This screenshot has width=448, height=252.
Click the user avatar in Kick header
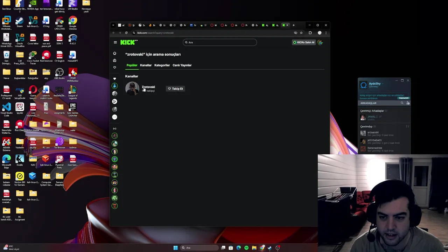[x=320, y=42]
